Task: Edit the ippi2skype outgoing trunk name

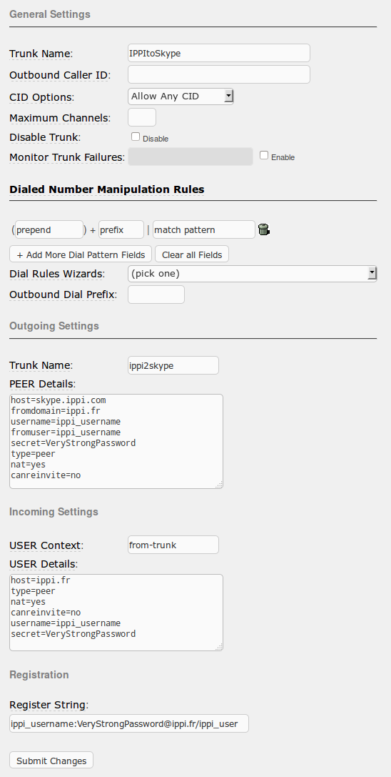Action: pyautogui.click(x=173, y=365)
